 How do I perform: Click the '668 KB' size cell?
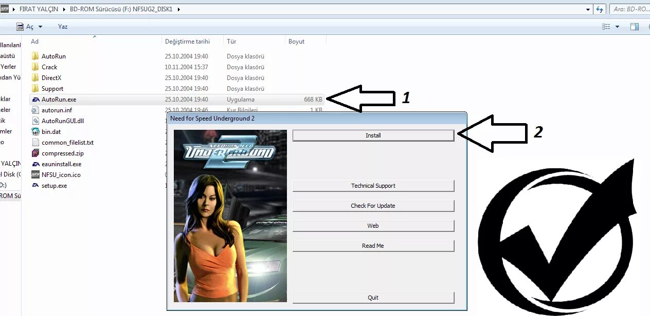[313, 100]
